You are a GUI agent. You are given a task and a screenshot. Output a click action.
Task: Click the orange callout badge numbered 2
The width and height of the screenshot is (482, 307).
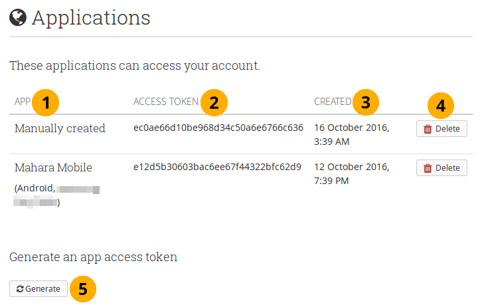213,102
